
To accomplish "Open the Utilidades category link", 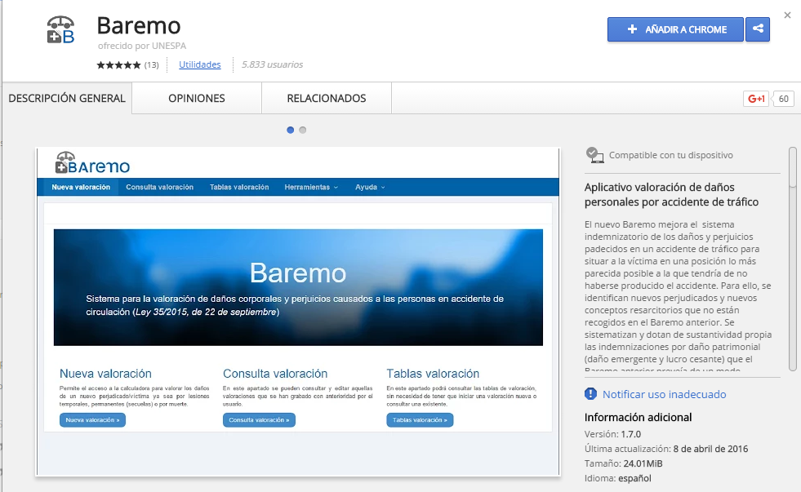I will (200, 64).
